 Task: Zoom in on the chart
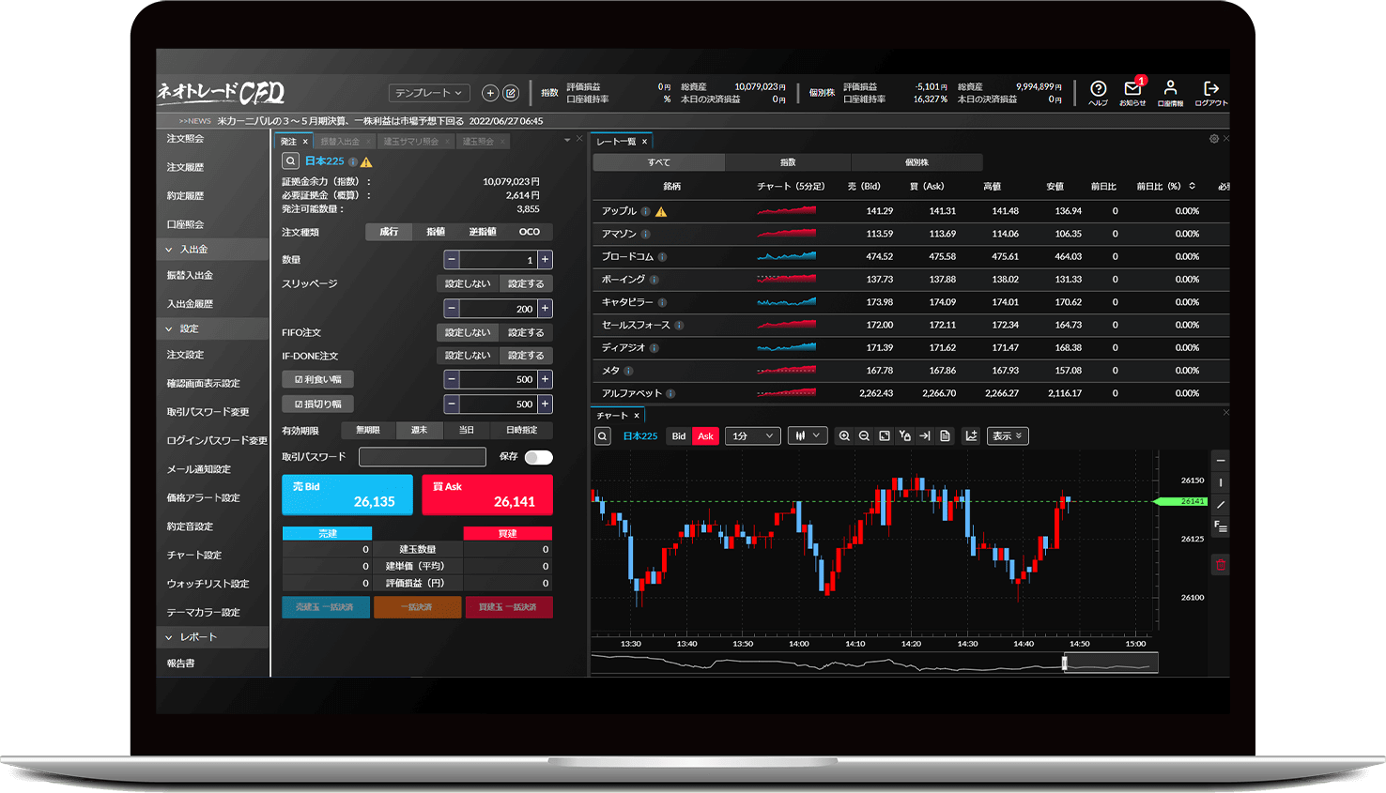click(x=844, y=436)
